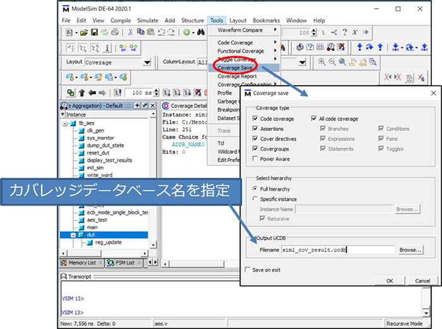Uncheck the Assertions checkbox
Viewport: 442px width, 329px height.
click(x=255, y=129)
